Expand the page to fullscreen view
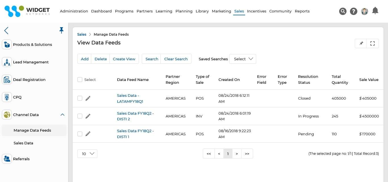The width and height of the screenshot is (388, 182). click(x=372, y=43)
